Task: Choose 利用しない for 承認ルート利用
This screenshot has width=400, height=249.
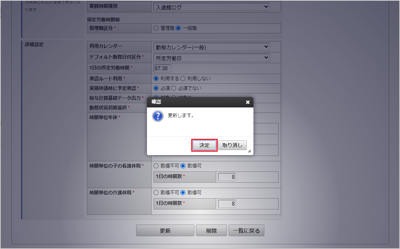Action: point(183,78)
